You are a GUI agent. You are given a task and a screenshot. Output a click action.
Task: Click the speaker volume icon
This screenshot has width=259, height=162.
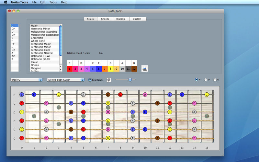tap(109, 80)
